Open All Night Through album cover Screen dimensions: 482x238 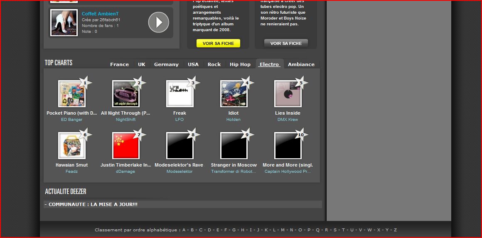coord(126,94)
